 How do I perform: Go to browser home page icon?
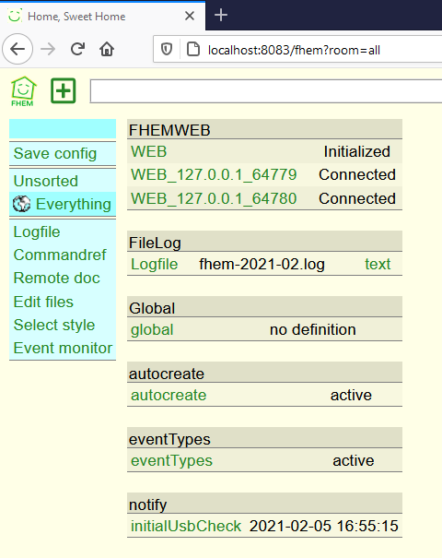point(107,49)
